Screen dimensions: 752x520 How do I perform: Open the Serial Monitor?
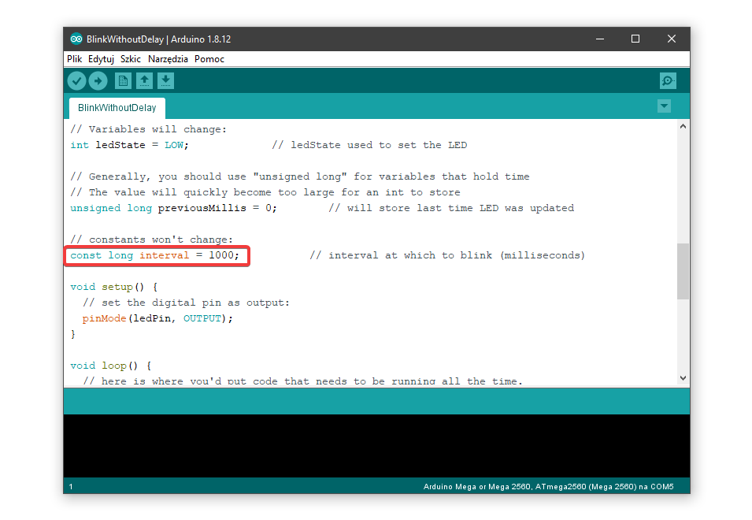click(x=668, y=81)
